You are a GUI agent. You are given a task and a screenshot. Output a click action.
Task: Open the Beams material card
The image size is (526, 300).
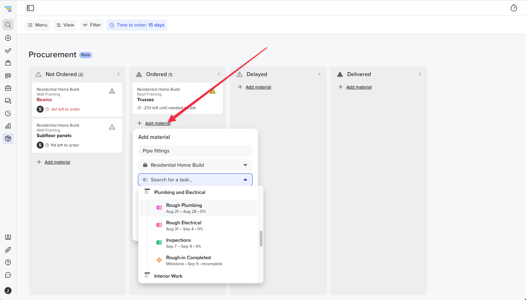tap(77, 100)
